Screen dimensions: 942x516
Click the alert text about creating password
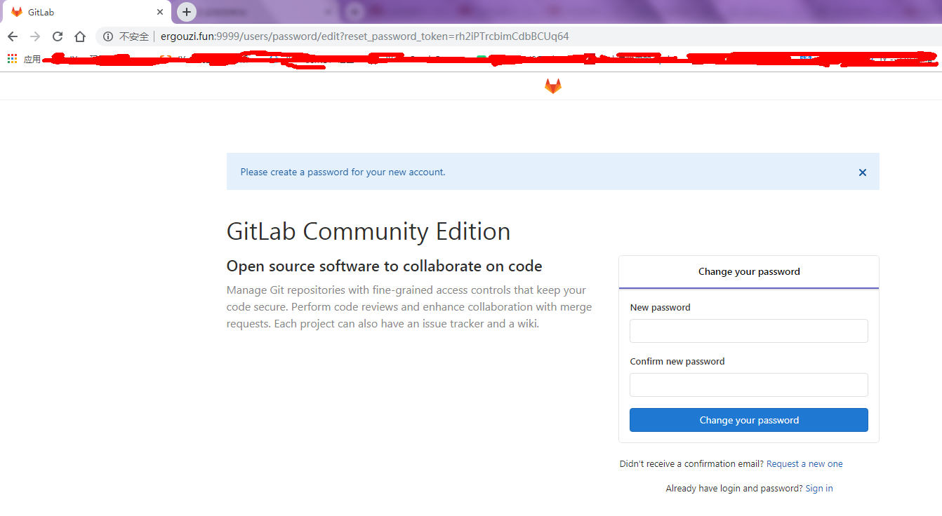(x=343, y=172)
